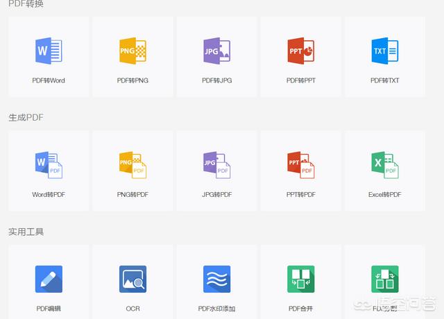Click the 实用工具 section heading
The height and width of the screenshot is (319, 444).
point(26,232)
